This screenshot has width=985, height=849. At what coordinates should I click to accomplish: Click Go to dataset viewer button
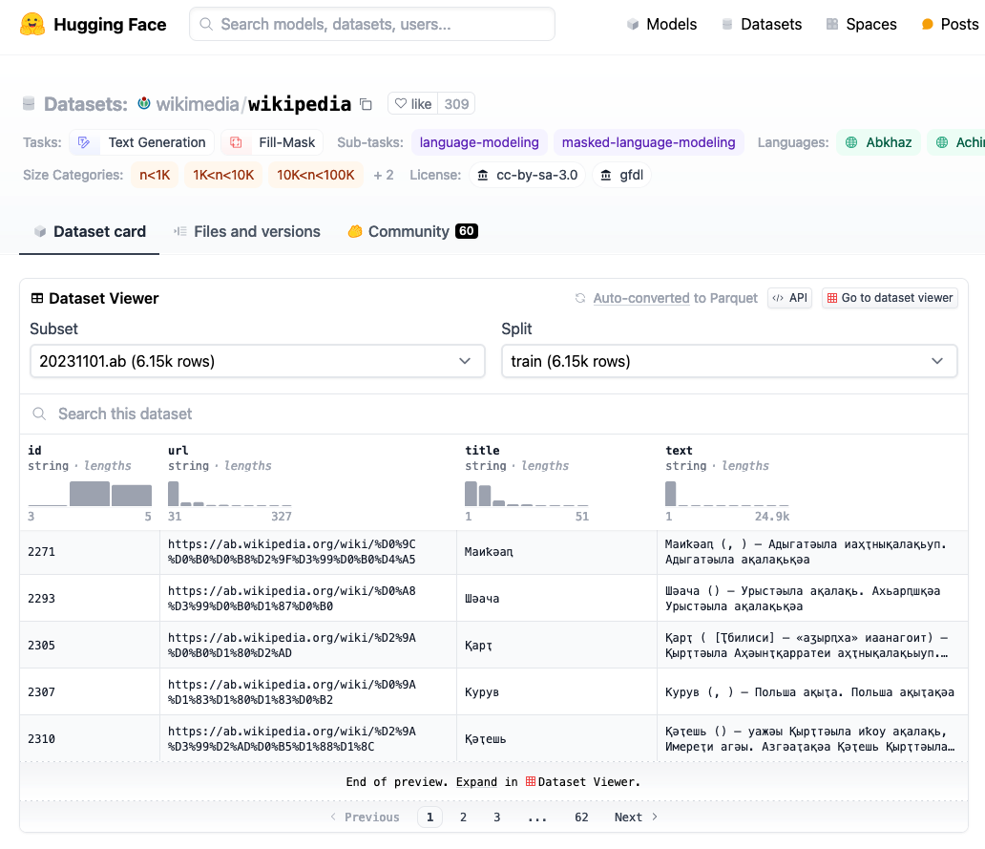point(891,298)
